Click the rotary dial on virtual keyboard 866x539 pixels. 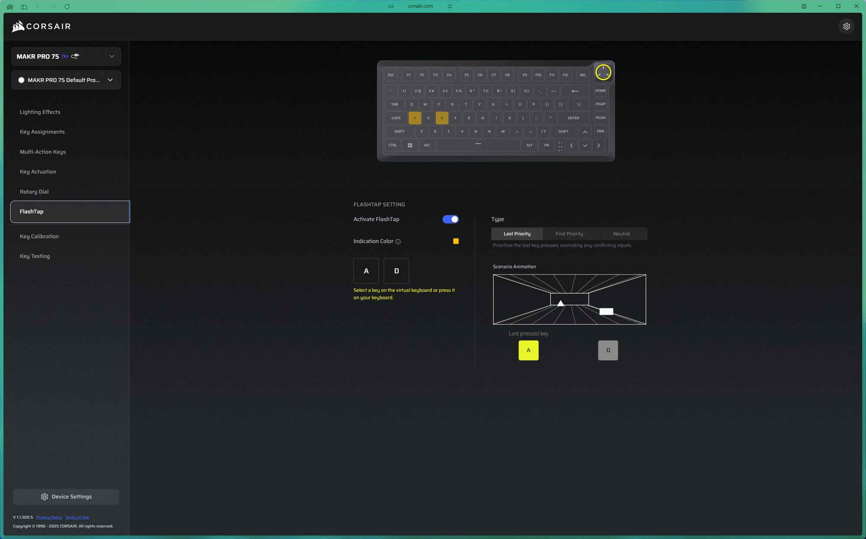point(603,72)
